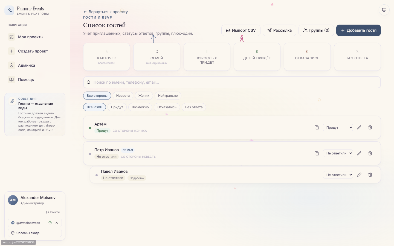Select Все стороны filter
The image size is (394, 246).
click(97, 96)
